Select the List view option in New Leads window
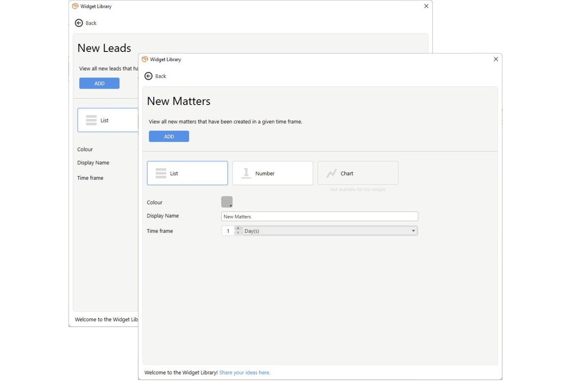The height and width of the screenshot is (382, 573). pyautogui.click(x=108, y=120)
